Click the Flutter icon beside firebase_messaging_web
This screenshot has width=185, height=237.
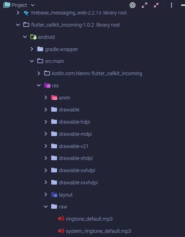[26, 13]
